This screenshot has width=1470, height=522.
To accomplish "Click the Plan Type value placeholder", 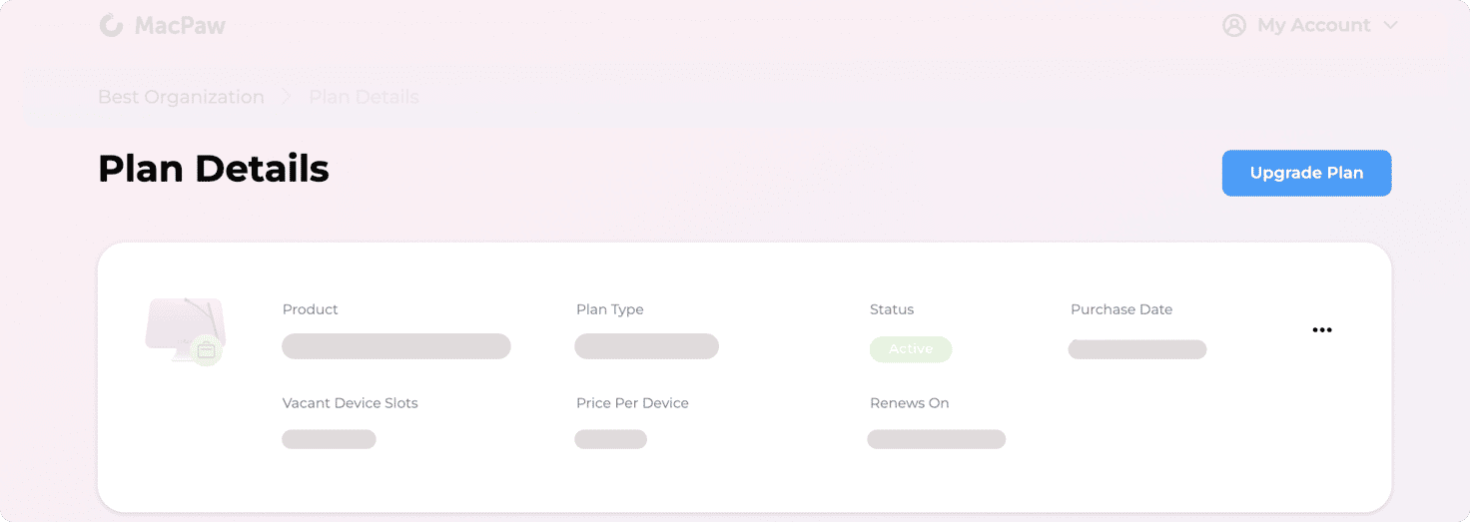I will (647, 346).
